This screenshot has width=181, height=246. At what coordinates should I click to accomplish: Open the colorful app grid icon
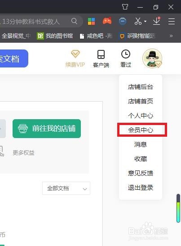click(x=91, y=21)
